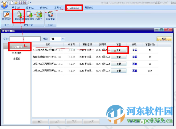This screenshot has height=129, width=176.
Task: Open the 帮助(H) menu
Action: 89,8
